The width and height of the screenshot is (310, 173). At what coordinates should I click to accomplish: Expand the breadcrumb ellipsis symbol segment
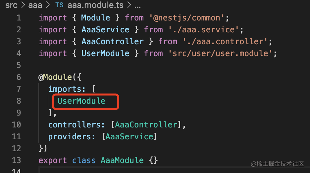(x=136, y=5)
